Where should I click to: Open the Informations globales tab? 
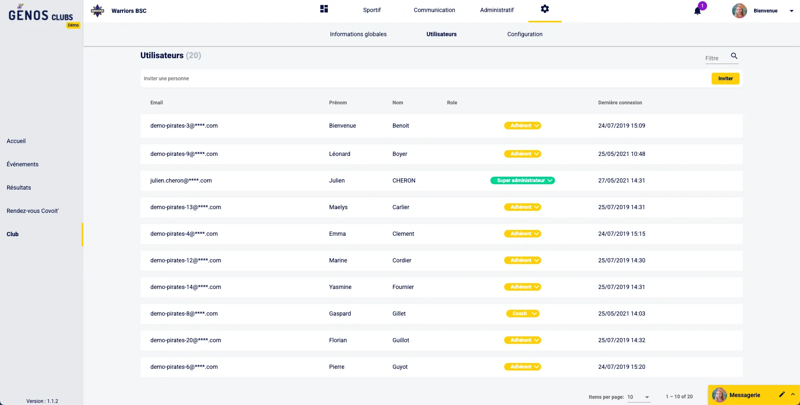tap(358, 34)
